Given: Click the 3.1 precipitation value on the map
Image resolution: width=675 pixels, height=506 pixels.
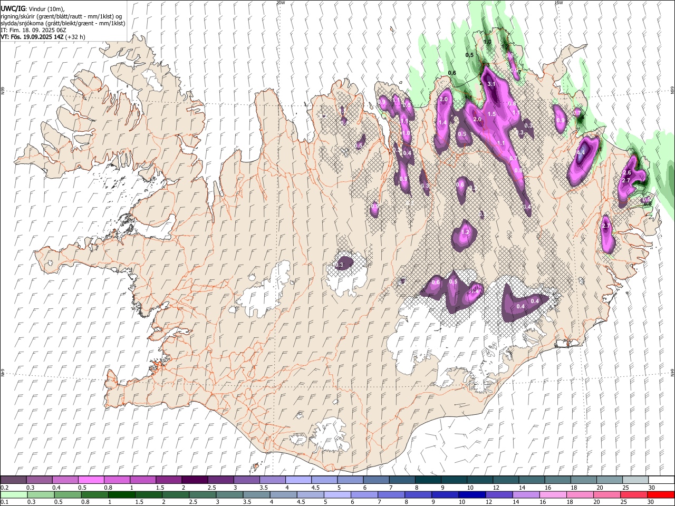Looking at the screenshot, I should click(x=491, y=84).
